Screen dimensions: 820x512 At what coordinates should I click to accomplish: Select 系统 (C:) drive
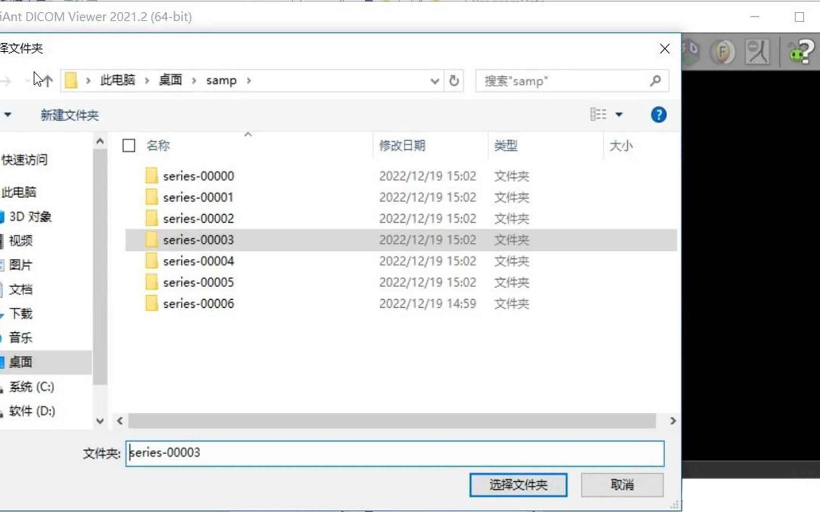(x=32, y=387)
